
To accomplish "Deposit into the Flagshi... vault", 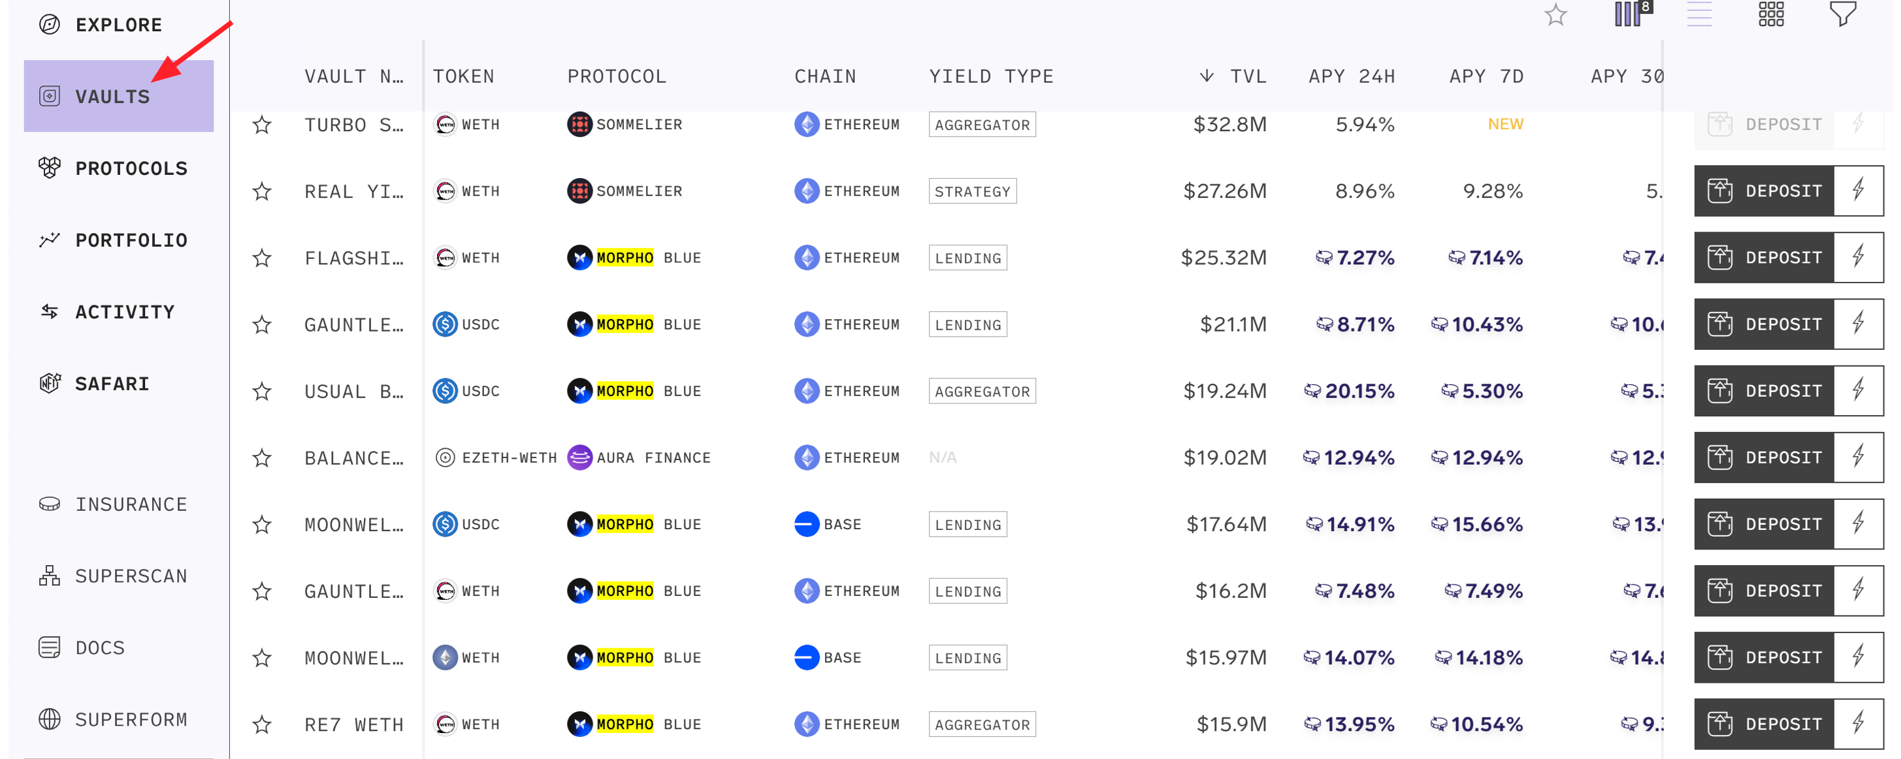I will point(1764,257).
